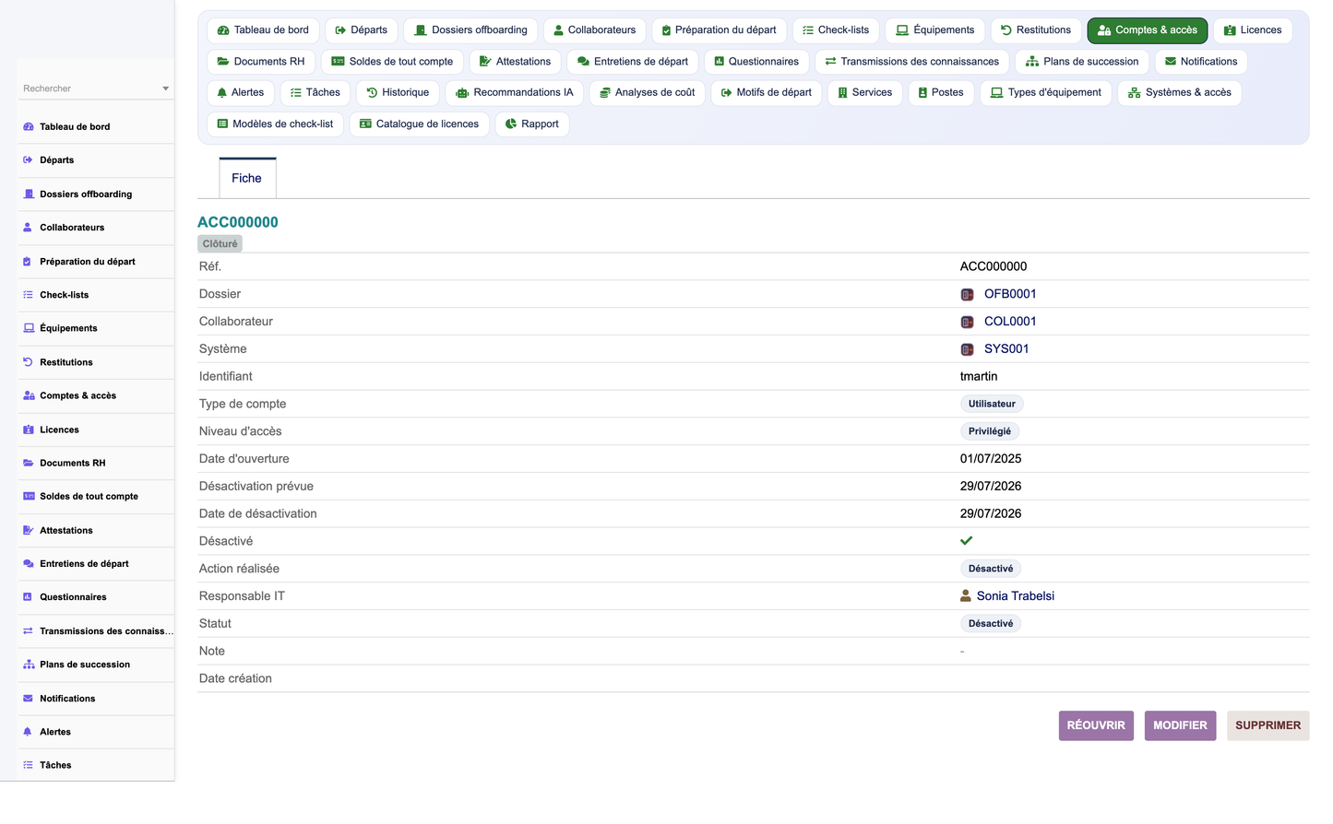Click the Tâches list icon in sidebar
The height and width of the screenshot is (824, 1333).
point(29,765)
